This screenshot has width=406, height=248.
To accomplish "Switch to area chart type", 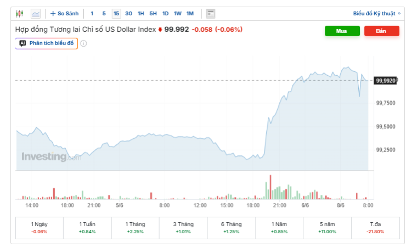I will [x=36, y=14].
